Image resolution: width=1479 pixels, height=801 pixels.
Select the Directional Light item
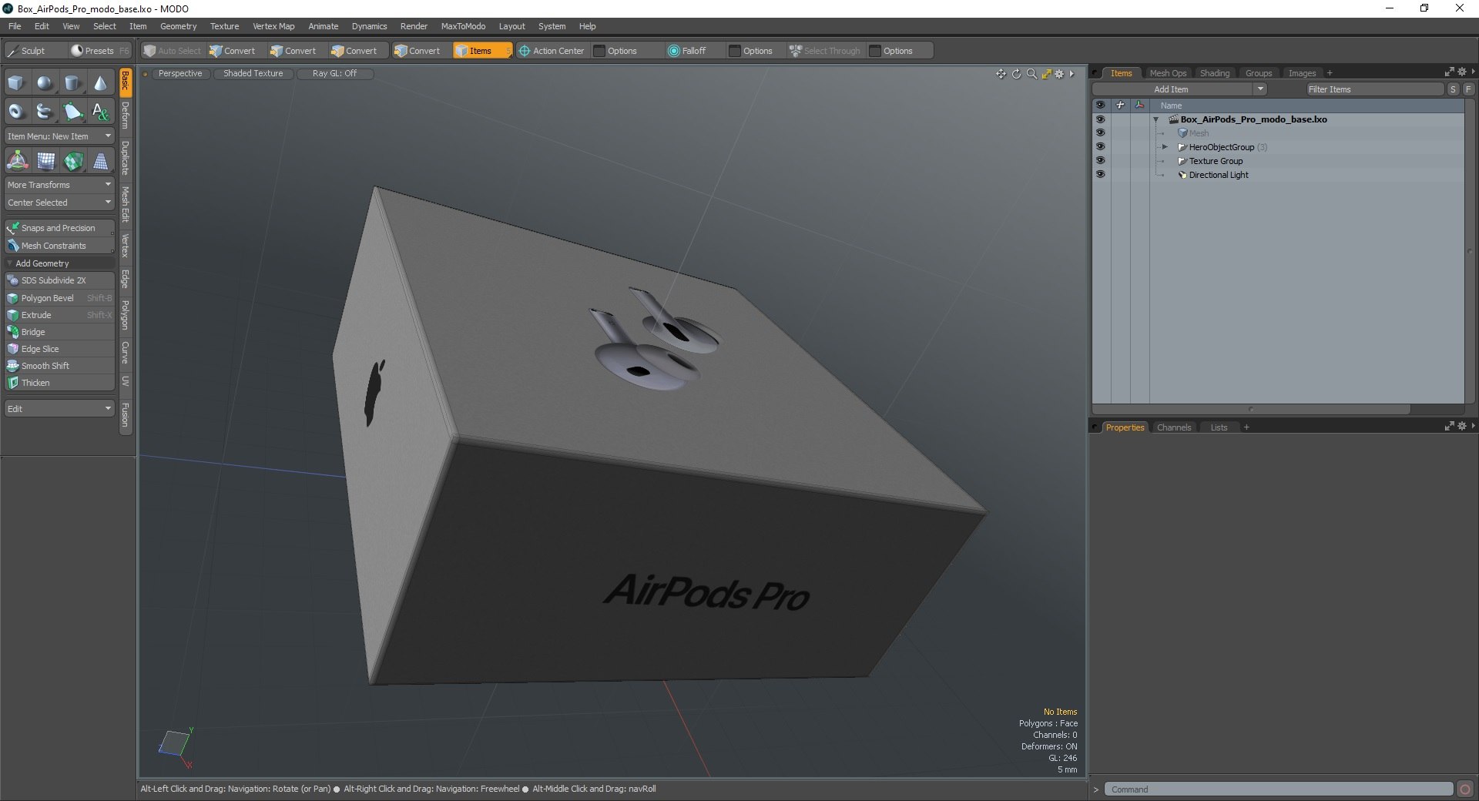[x=1219, y=175]
